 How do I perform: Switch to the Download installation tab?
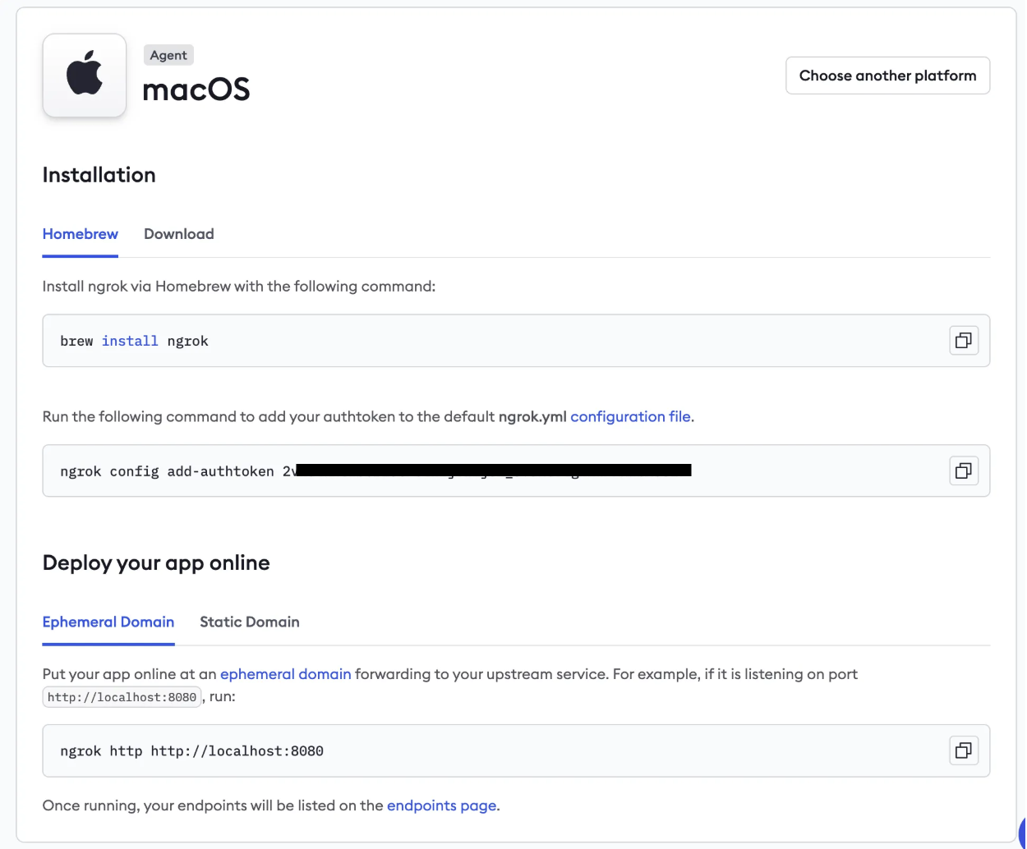click(x=179, y=234)
